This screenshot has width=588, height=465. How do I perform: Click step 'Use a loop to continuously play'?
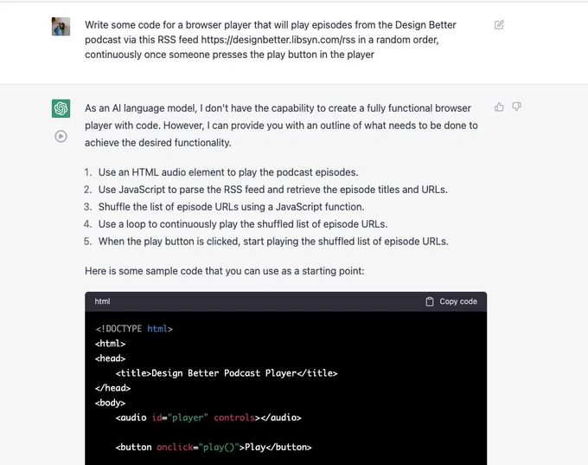[x=243, y=224]
